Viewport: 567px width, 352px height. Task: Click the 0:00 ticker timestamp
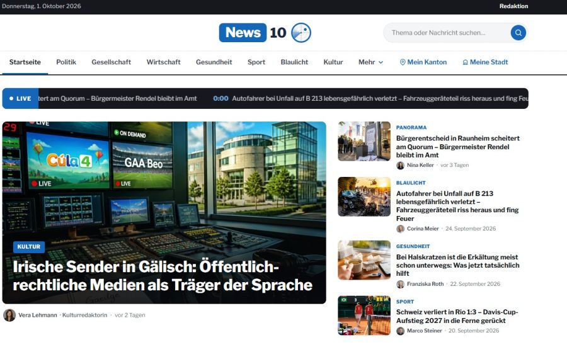click(x=220, y=98)
